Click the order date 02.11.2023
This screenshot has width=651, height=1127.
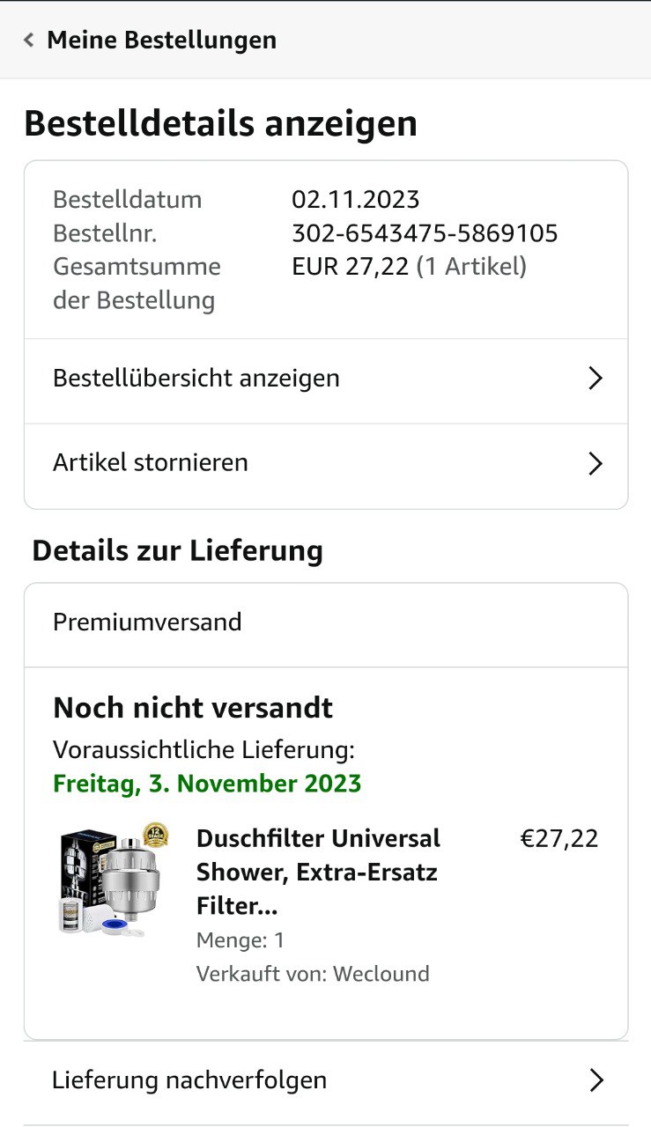(356, 200)
